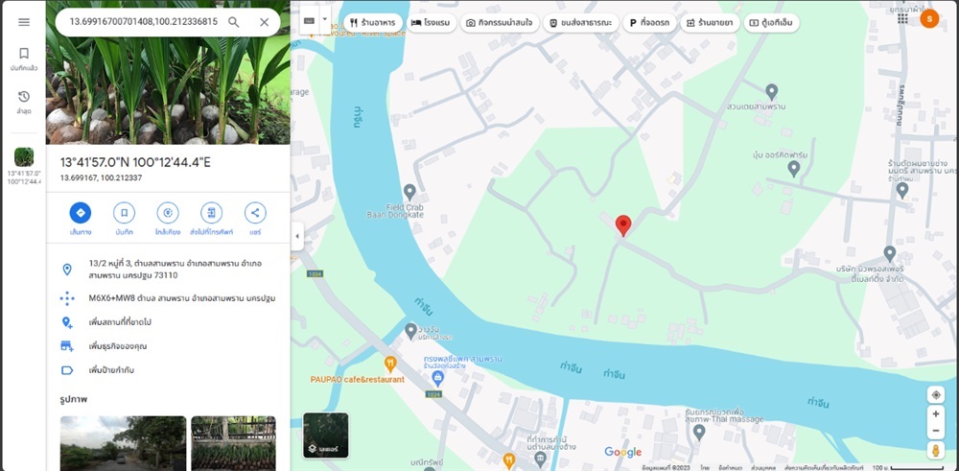
Task: Filter map by ร้านอาหาร restaurants
Action: [373, 23]
